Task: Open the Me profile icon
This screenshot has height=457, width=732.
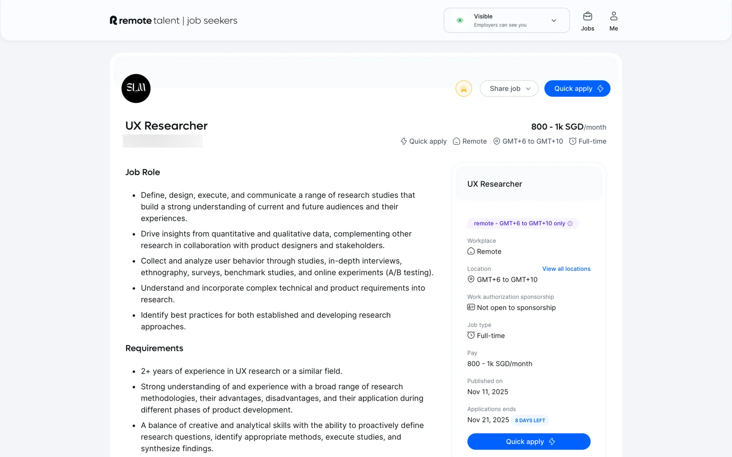Action: click(613, 16)
